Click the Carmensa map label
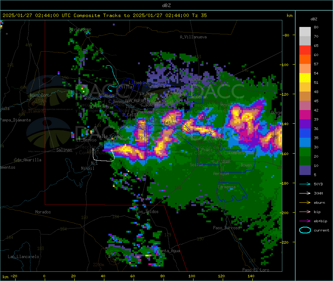 point(226,187)
